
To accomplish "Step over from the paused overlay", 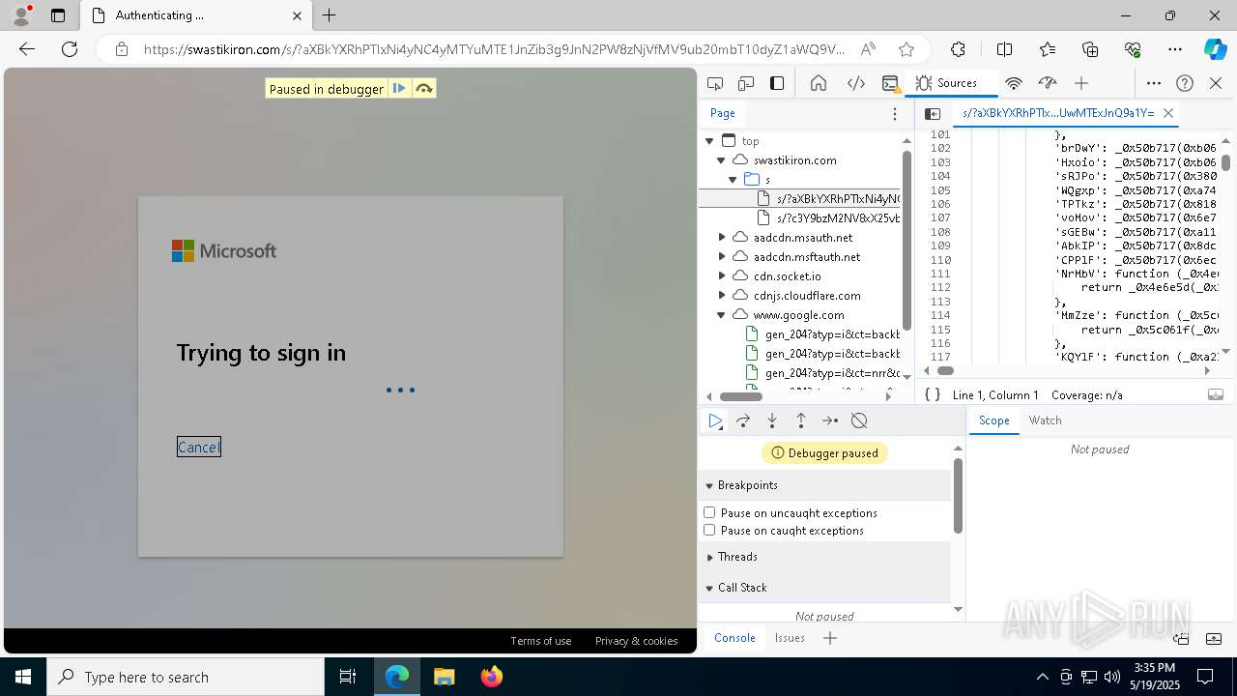I will point(423,89).
